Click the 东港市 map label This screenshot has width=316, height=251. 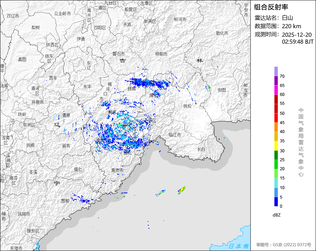click(16, 248)
